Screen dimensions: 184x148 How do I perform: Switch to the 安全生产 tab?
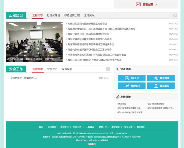click(52, 69)
